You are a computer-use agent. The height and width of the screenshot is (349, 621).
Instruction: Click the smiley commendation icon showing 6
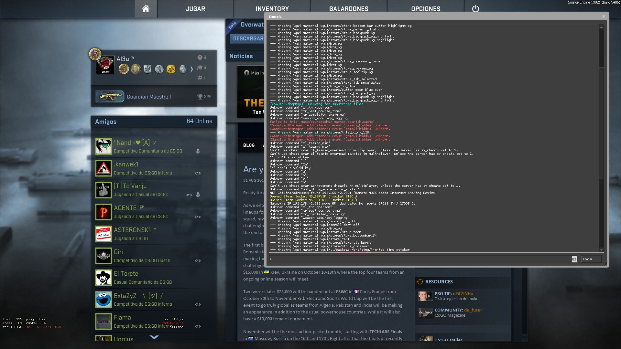pyautogui.click(x=200, y=58)
